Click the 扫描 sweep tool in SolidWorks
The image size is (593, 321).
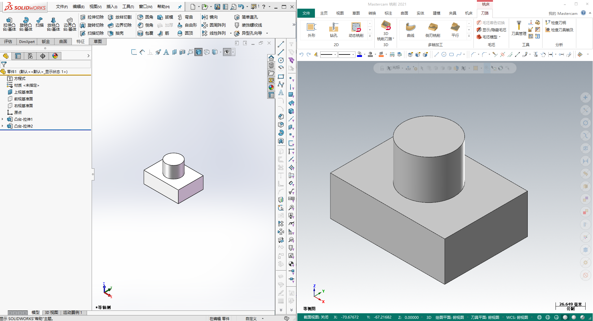click(x=40, y=23)
